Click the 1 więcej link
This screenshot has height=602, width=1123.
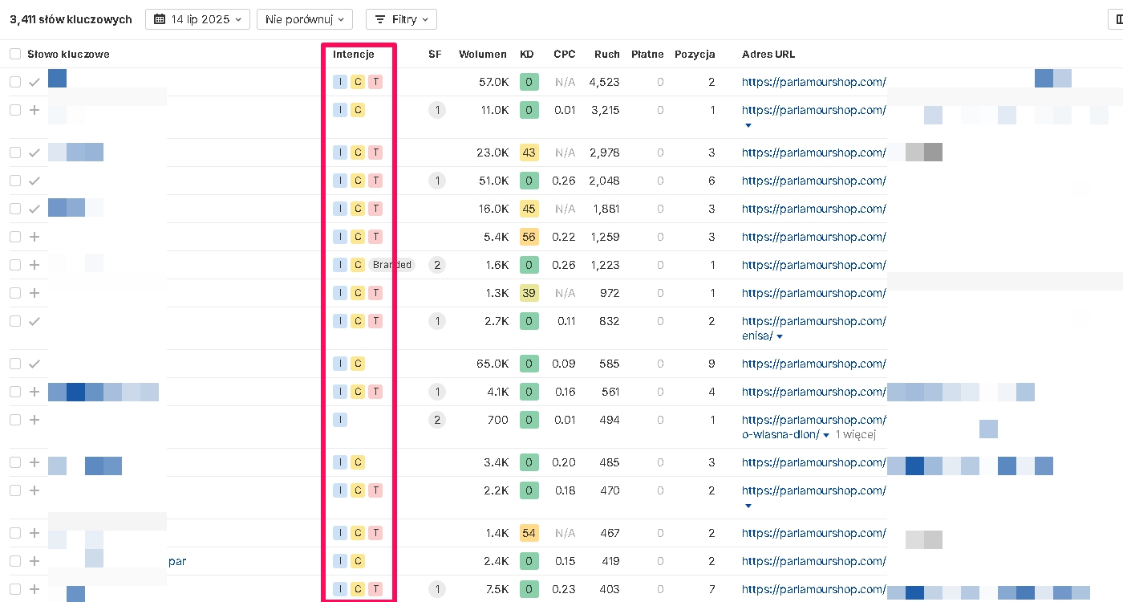(x=855, y=435)
